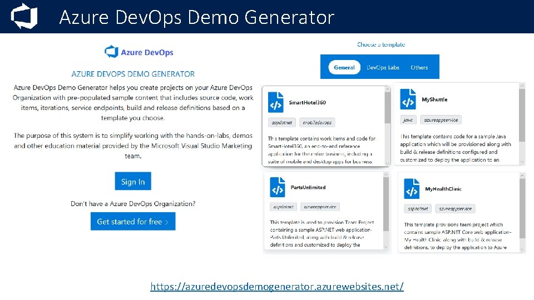Image resolution: width=534 pixels, height=300 pixels.
Task: Click the mobiledevops tag on SmartHotel360
Action: point(317,122)
